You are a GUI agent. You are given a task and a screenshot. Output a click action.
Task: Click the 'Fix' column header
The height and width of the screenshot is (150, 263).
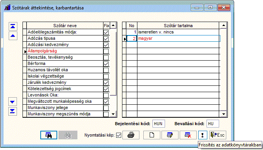tap(107, 26)
